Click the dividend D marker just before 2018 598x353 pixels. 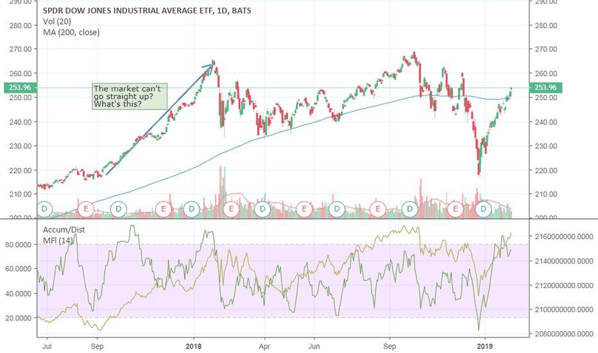tap(191, 209)
